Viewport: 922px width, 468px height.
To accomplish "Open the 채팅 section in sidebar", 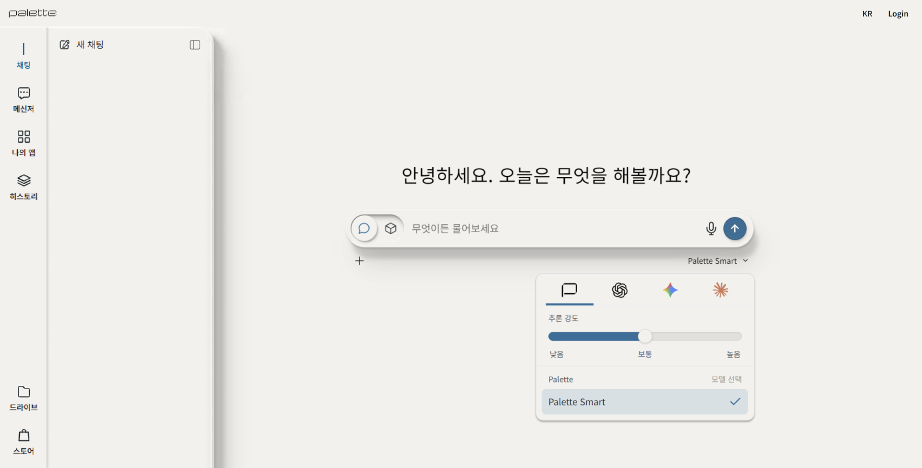I will pos(24,56).
